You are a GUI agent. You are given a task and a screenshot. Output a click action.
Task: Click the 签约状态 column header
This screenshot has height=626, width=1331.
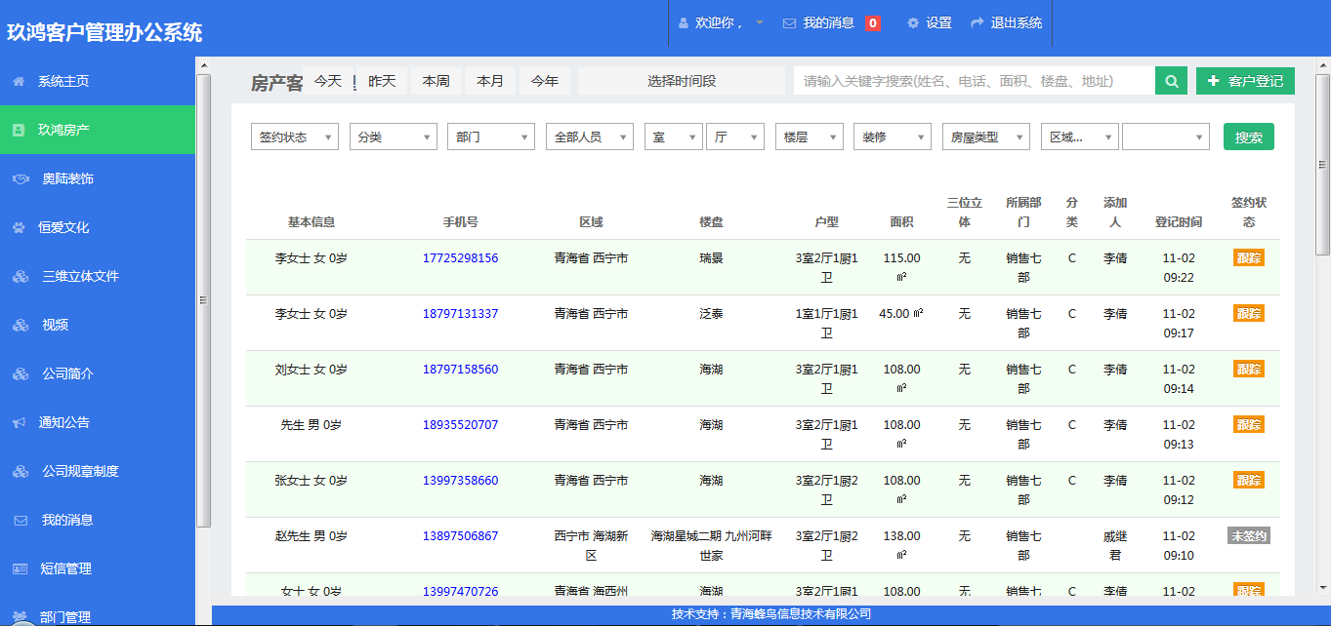[x=1249, y=213]
